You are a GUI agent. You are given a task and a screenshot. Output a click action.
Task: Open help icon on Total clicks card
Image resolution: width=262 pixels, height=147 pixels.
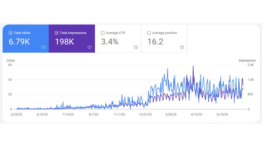[43, 47]
